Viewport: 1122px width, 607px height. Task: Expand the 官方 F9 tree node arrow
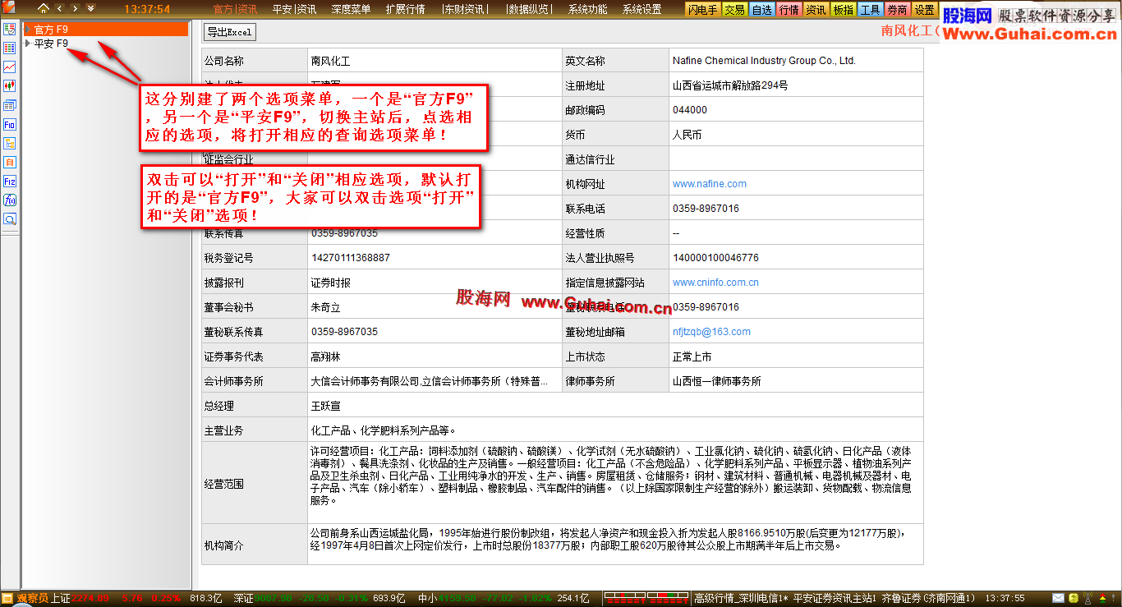28,30
